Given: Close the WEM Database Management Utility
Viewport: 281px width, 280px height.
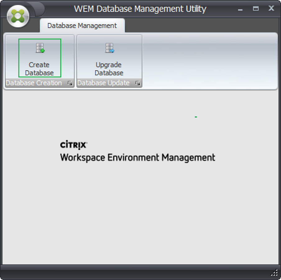Looking at the screenshot, I should 271,9.
